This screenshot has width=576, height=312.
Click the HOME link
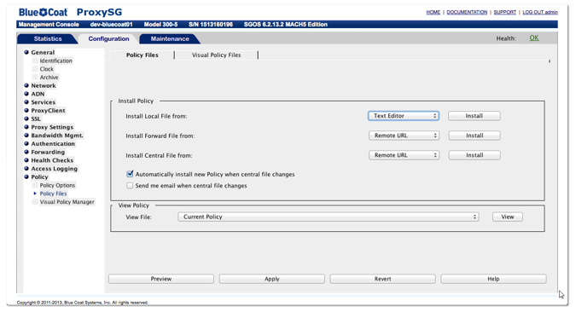pos(433,12)
